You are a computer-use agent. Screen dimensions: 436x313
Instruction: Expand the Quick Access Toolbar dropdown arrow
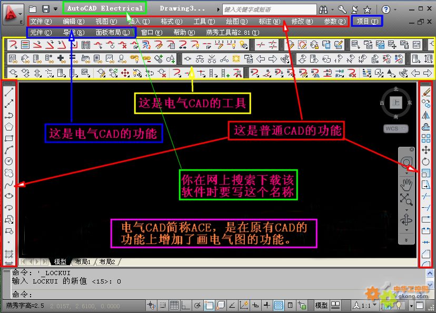click(56, 9)
